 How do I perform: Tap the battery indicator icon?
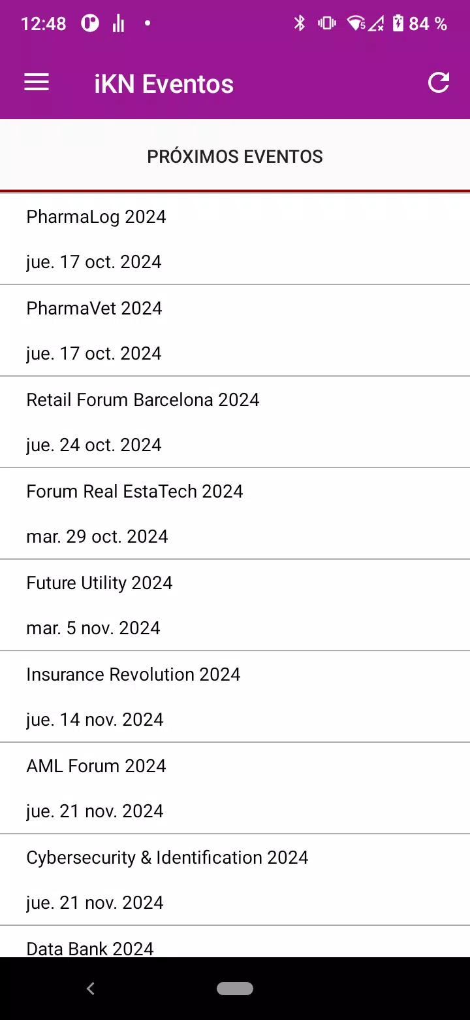click(x=398, y=24)
